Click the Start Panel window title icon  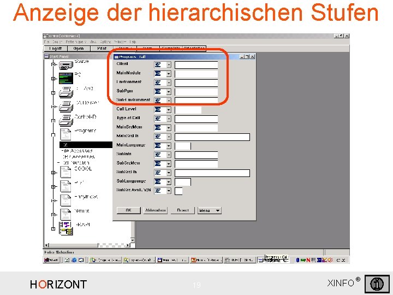(46, 56)
